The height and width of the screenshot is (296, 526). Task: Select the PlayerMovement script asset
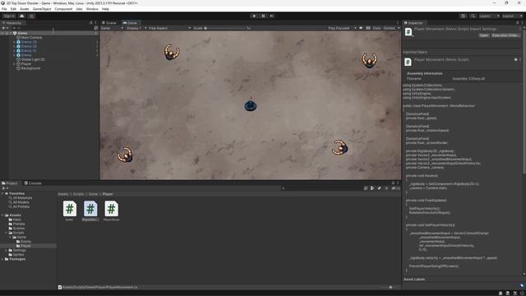(90, 210)
